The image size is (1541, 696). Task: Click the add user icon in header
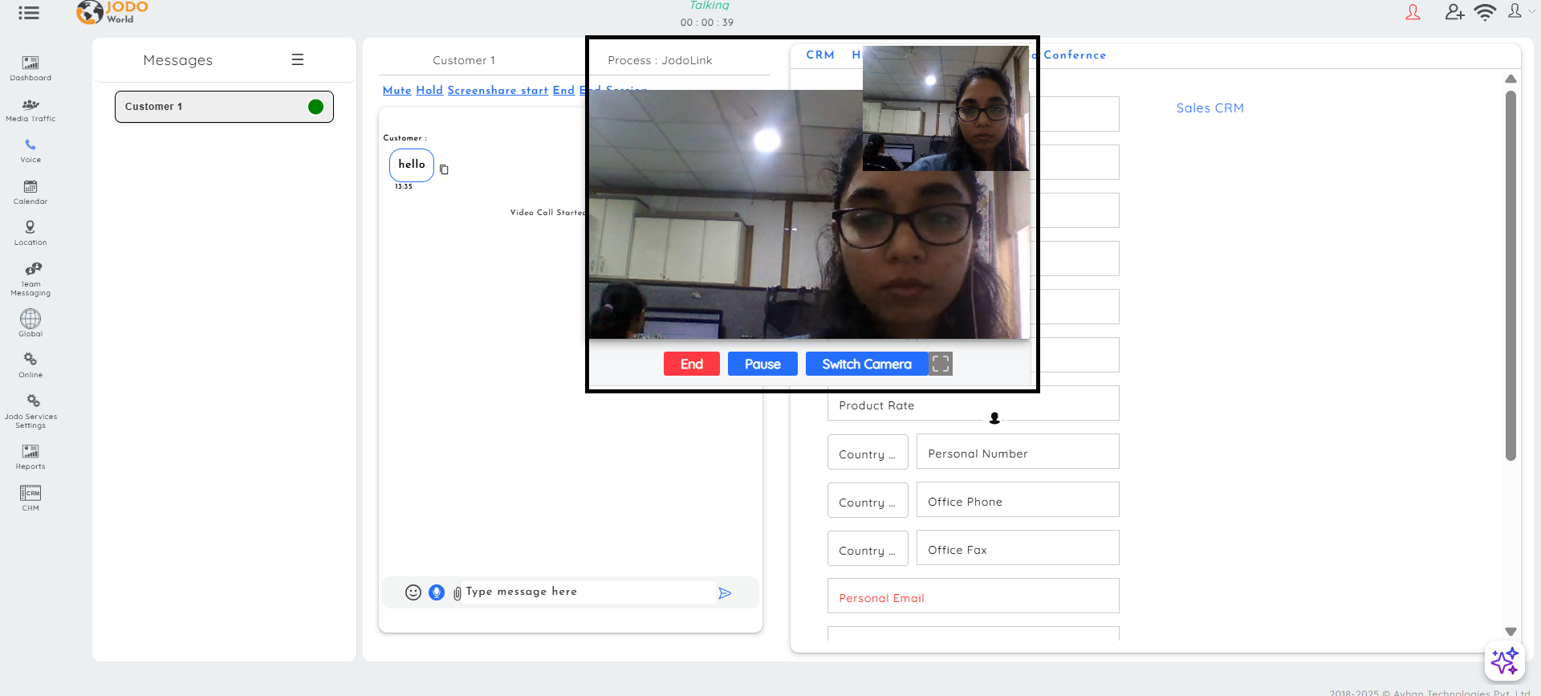tap(1454, 12)
